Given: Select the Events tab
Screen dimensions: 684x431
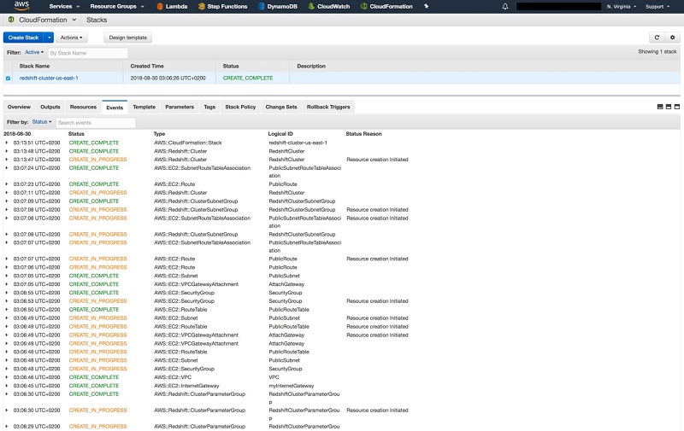Looking at the screenshot, I should pos(115,108).
